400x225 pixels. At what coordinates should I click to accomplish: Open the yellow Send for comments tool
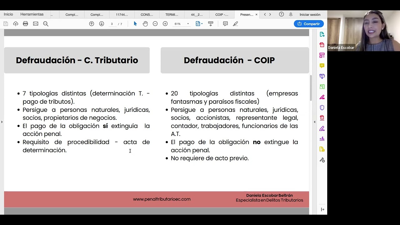322,149
